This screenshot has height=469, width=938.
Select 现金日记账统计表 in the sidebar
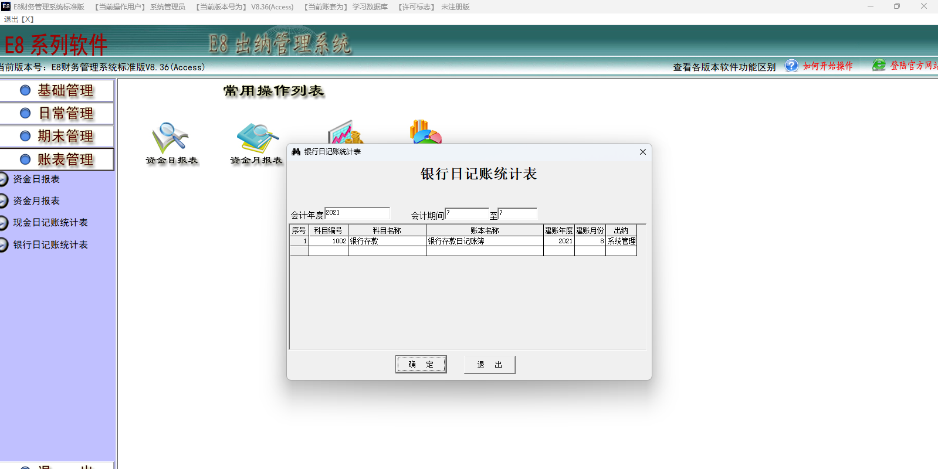50,223
